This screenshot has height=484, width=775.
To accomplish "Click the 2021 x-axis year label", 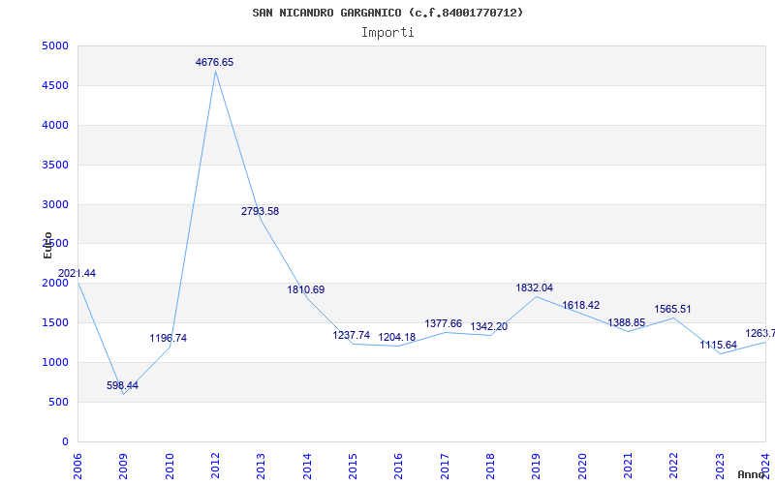I will click(x=628, y=467).
